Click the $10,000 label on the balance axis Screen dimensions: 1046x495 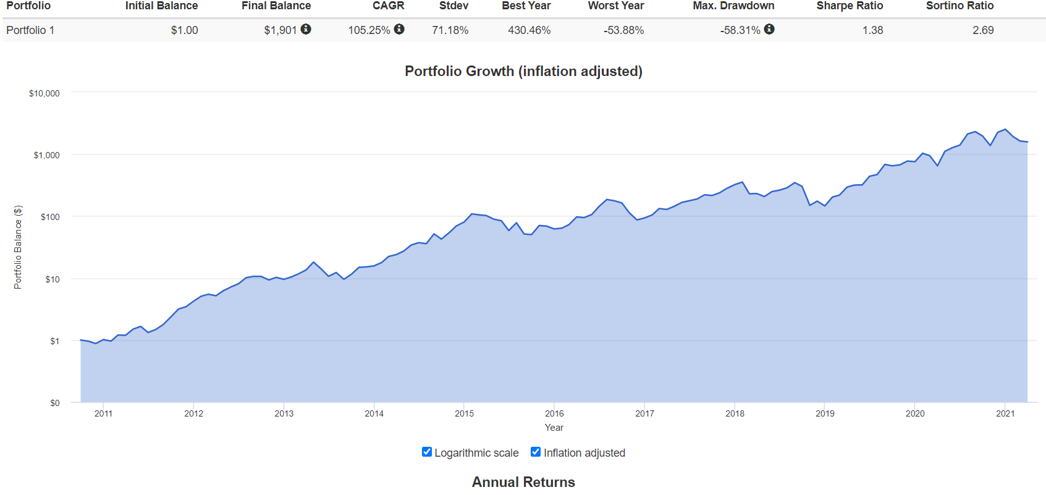click(44, 93)
